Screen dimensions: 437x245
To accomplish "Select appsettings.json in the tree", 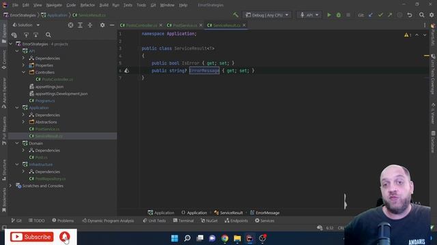I will point(49,86).
